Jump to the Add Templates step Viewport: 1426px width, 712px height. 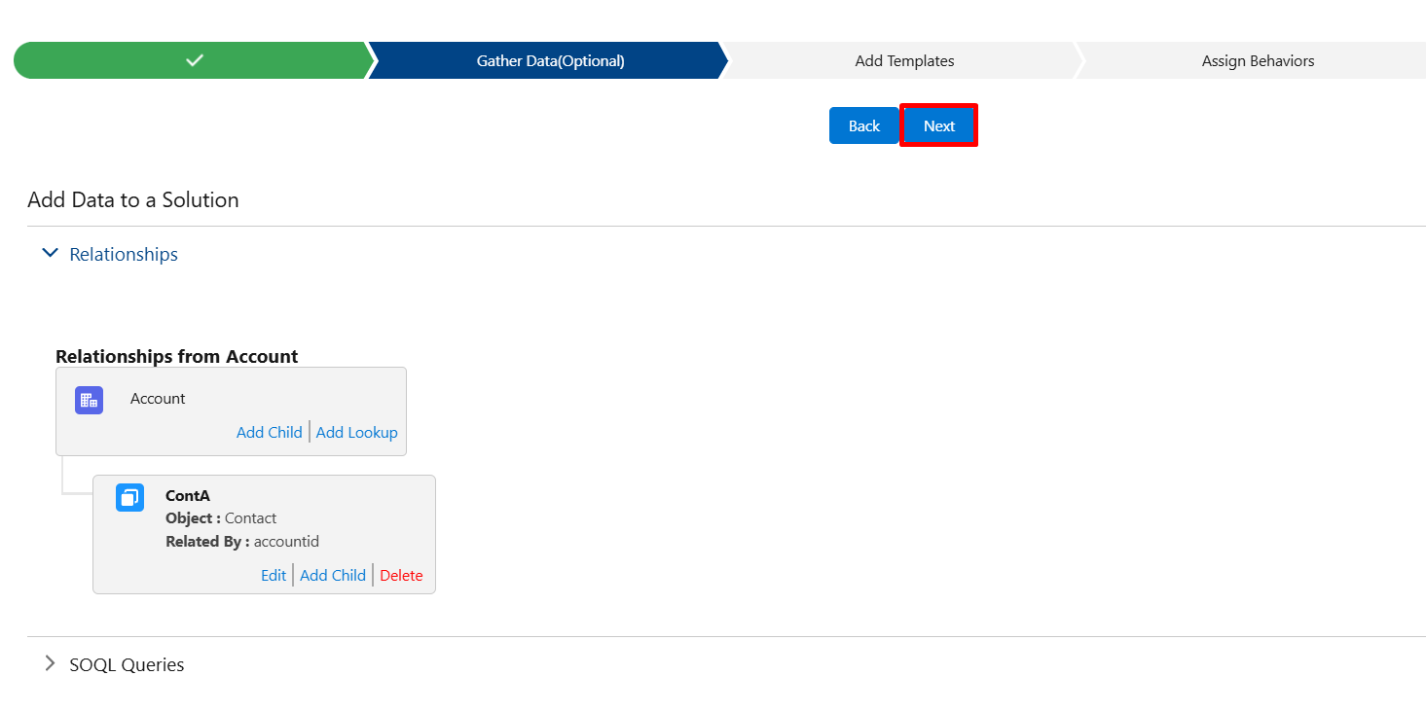click(x=903, y=60)
